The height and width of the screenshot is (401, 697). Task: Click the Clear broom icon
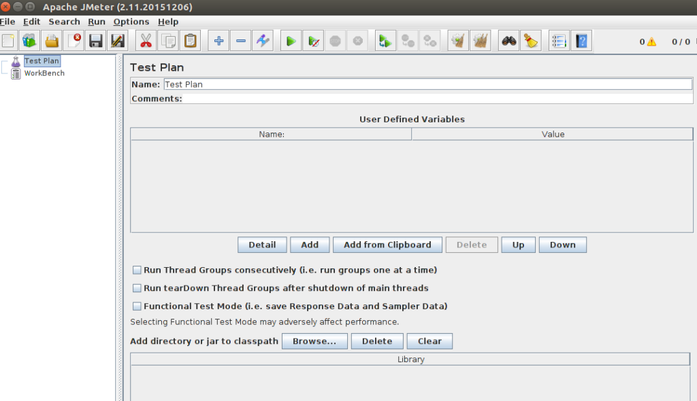458,41
